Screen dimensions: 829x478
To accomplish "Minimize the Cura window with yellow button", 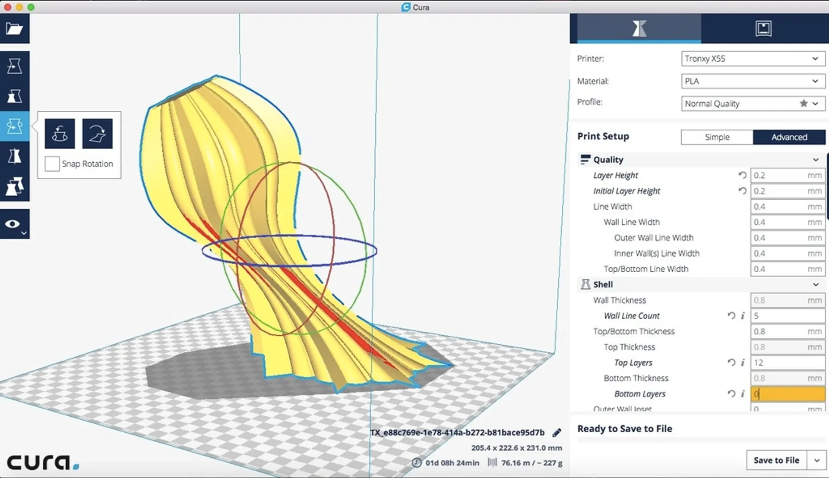I will pos(19,7).
